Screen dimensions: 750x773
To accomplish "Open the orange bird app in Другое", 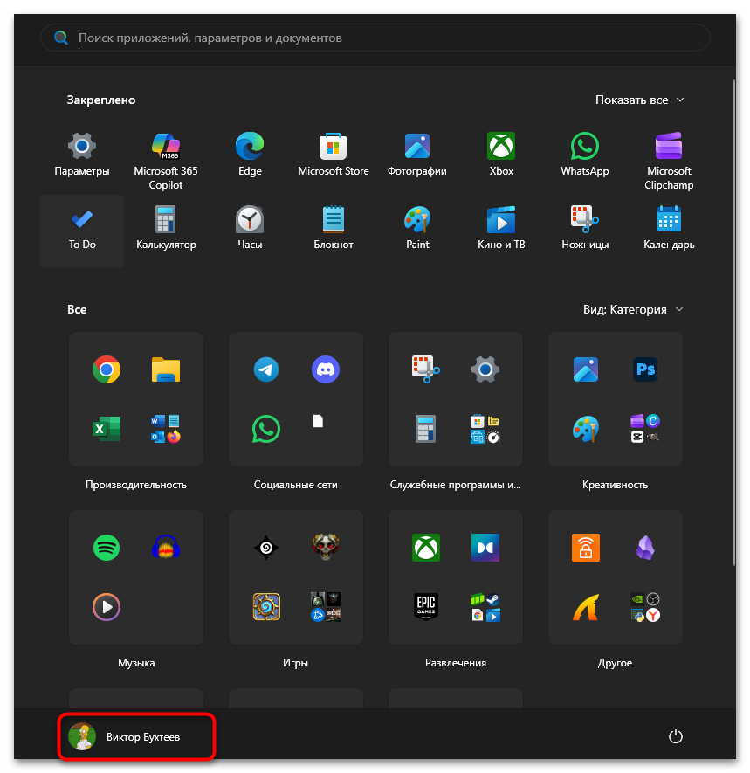I will tap(585, 607).
